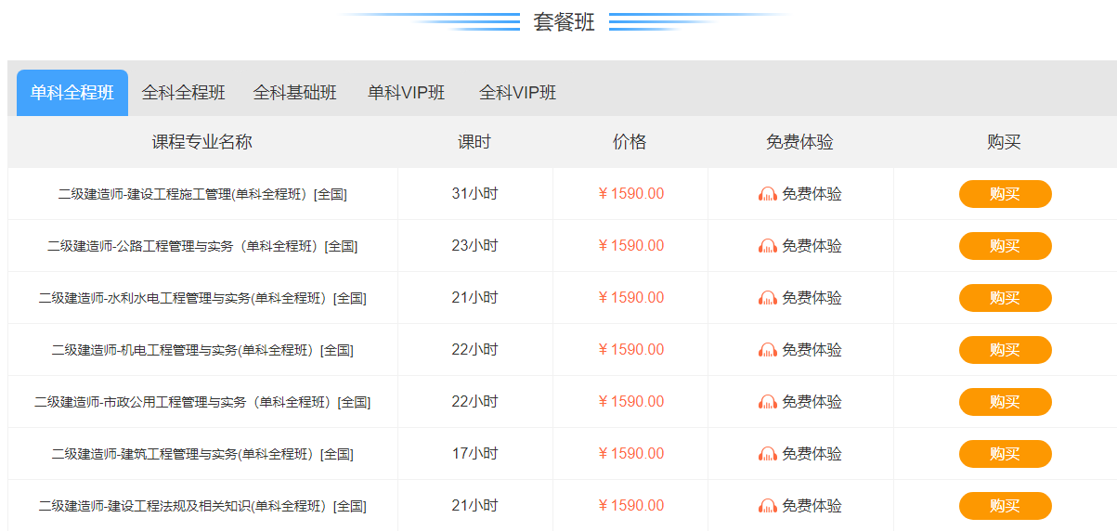Screen dimensions: 1117x531
Task: Click 购买 for 市政公用工程管理与实务
Action: click(x=1005, y=402)
